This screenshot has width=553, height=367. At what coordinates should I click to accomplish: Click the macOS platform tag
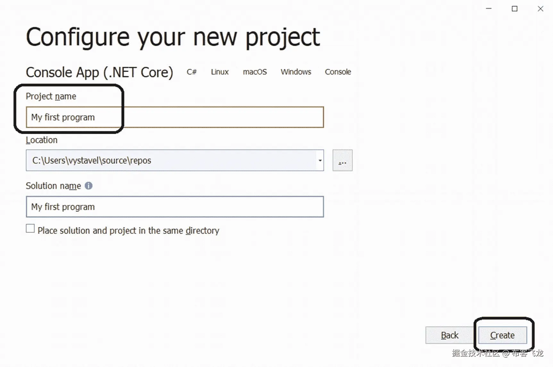[x=255, y=72]
